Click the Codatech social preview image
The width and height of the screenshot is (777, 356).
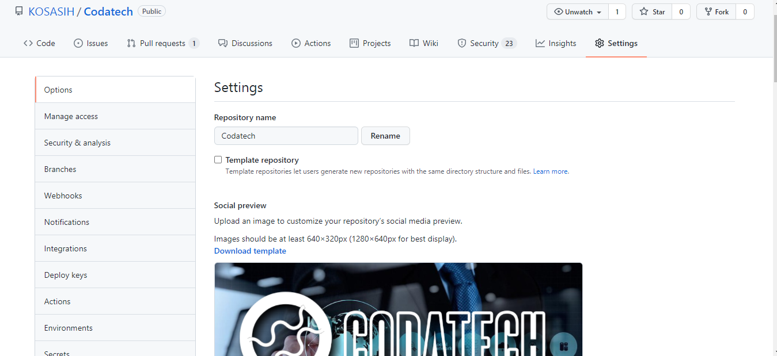click(x=398, y=309)
